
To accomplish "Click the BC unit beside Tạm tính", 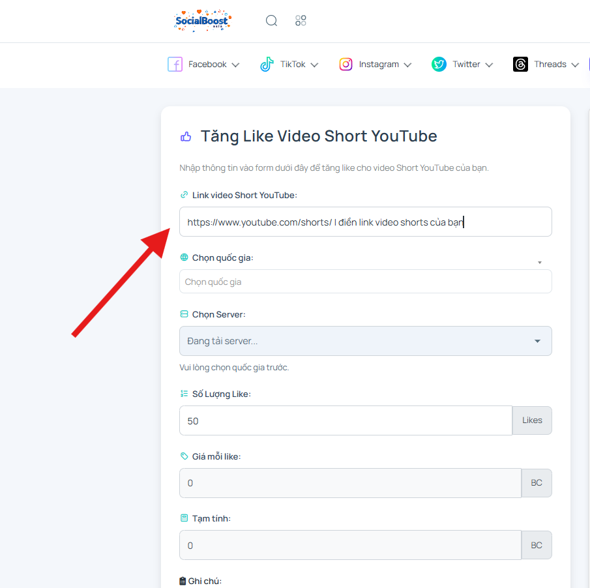I will point(537,545).
